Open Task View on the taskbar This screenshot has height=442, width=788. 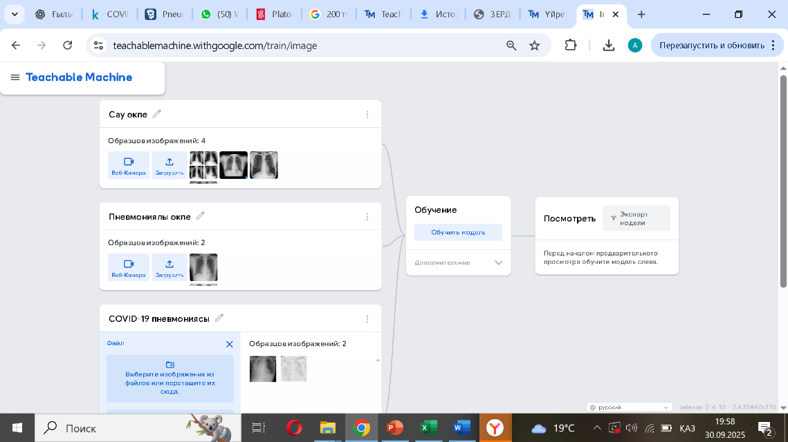point(258,428)
